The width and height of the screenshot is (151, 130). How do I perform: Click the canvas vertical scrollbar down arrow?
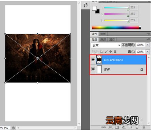pyautogui.click(x=79, y=124)
